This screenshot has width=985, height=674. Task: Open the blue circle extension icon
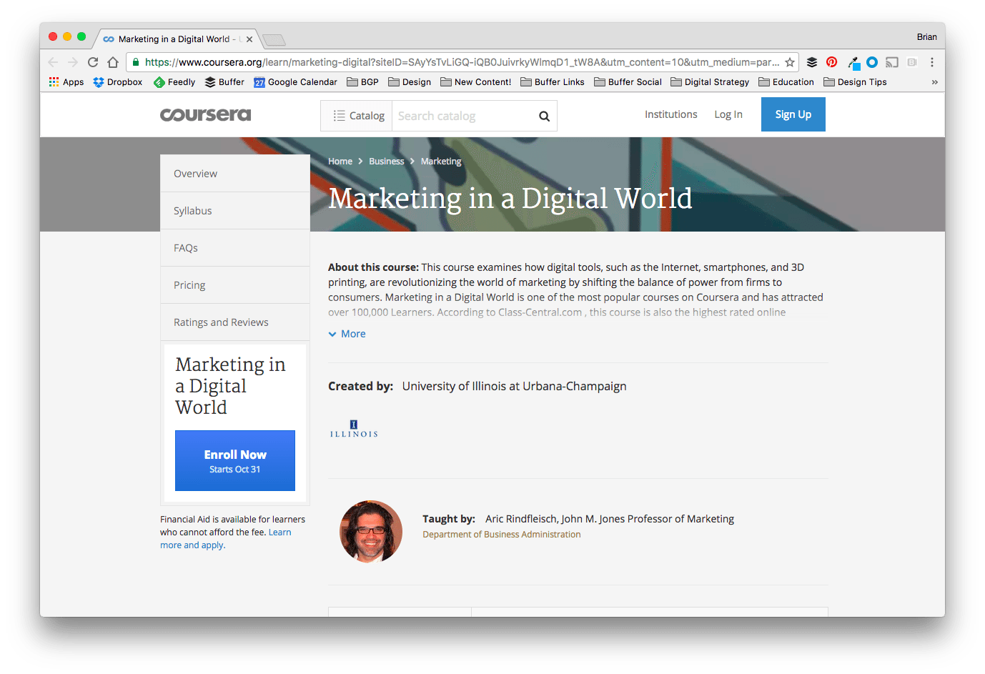871,62
